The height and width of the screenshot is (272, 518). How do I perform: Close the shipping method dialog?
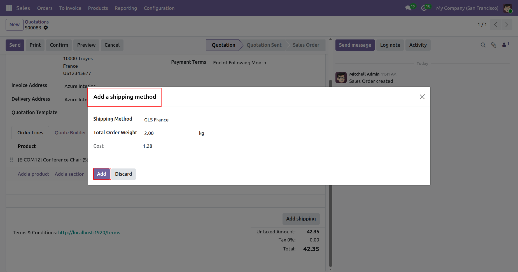pos(422,97)
